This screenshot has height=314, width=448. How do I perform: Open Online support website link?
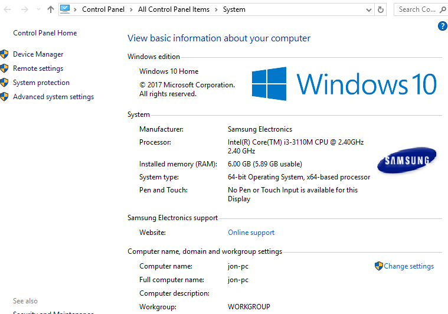point(251,233)
